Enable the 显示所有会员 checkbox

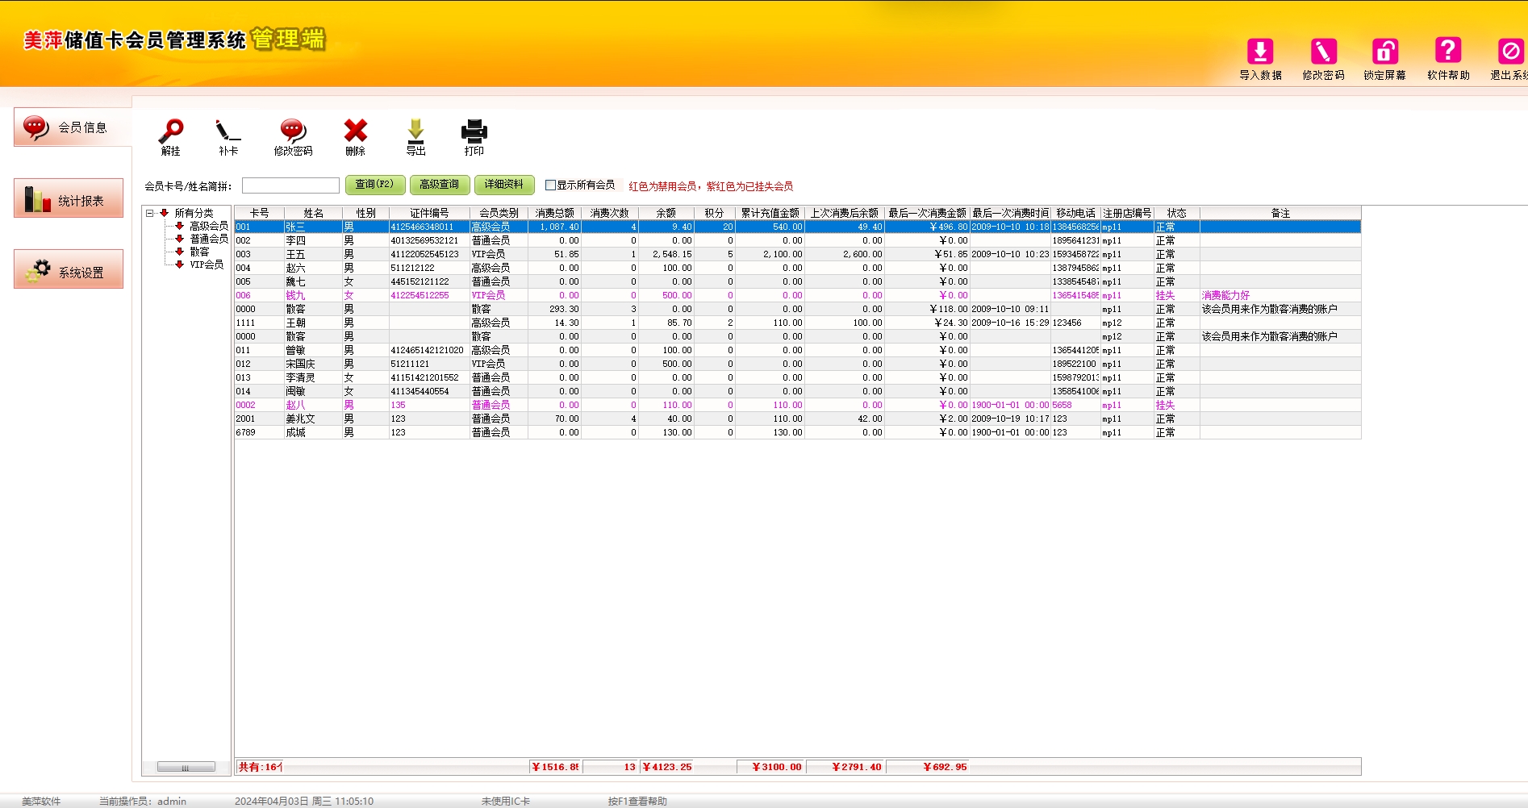click(550, 185)
